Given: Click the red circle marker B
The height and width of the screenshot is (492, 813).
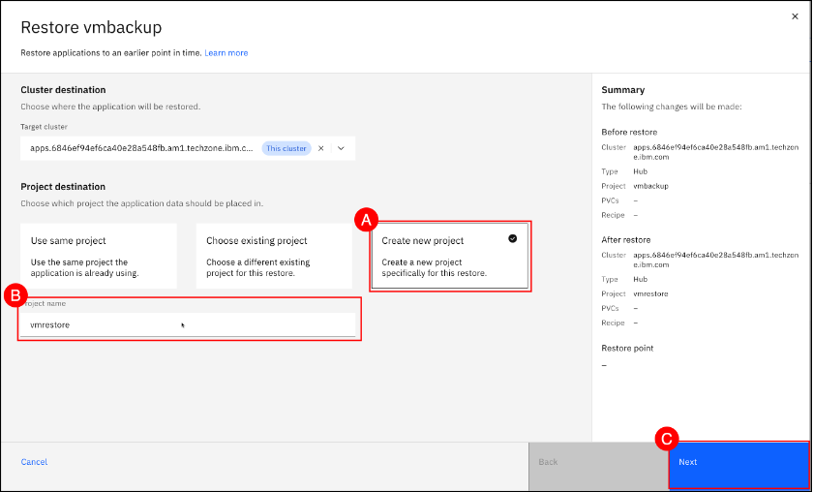Looking at the screenshot, I should (x=16, y=294).
